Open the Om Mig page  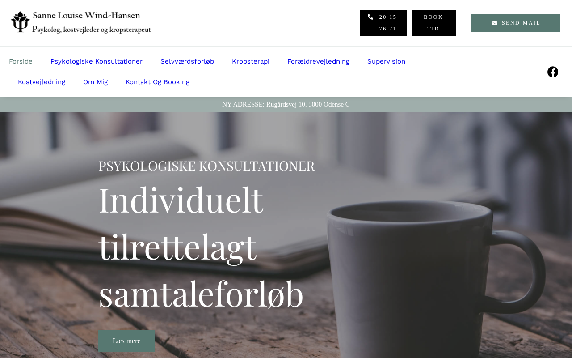95,82
